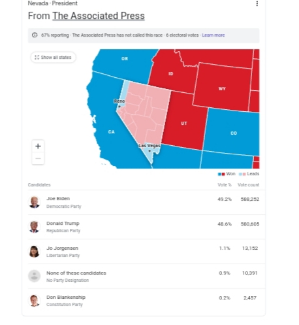Click Donald Trump's profile photo
This screenshot has height=325, width=299.
click(35, 227)
